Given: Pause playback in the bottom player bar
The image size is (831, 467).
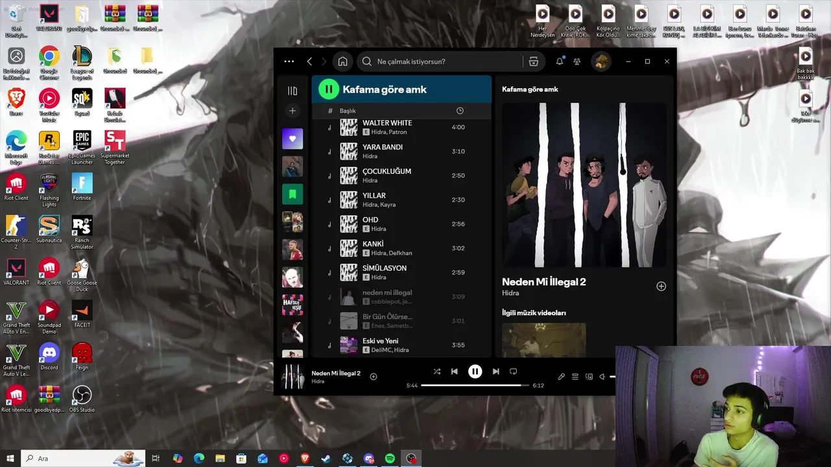Looking at the screenshot, I should [475, 371].
